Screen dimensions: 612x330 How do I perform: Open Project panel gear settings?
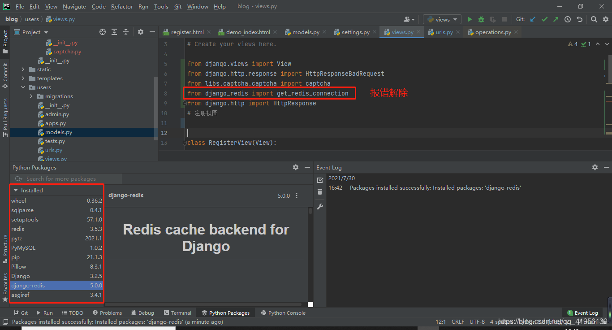pos(140,32)
